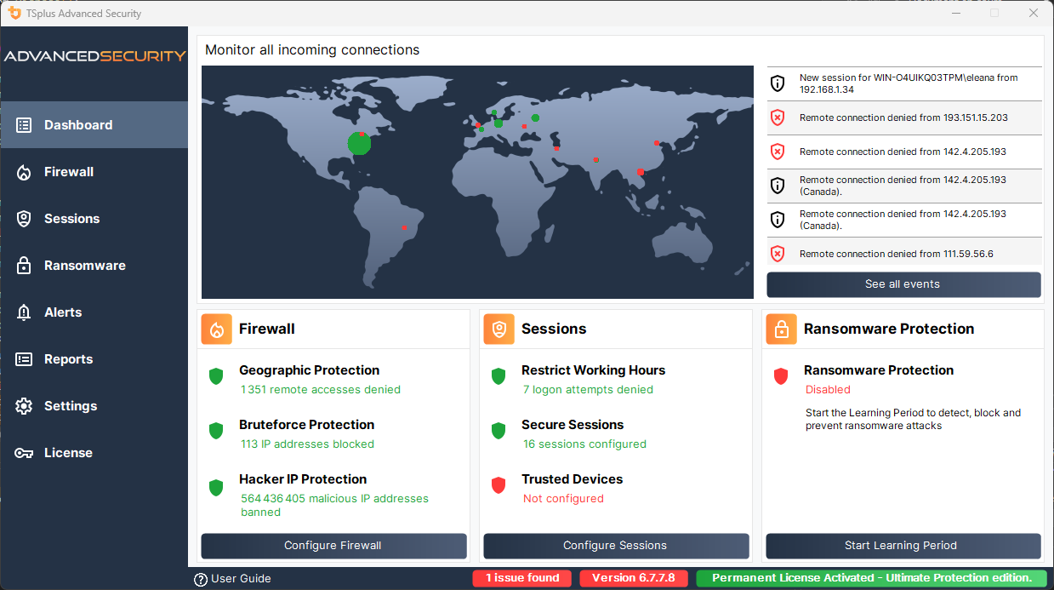The height and width of the screenshot is (590, 1054).
Task: Click the TSplus shield logo in title bar
Action: point(14,13)
